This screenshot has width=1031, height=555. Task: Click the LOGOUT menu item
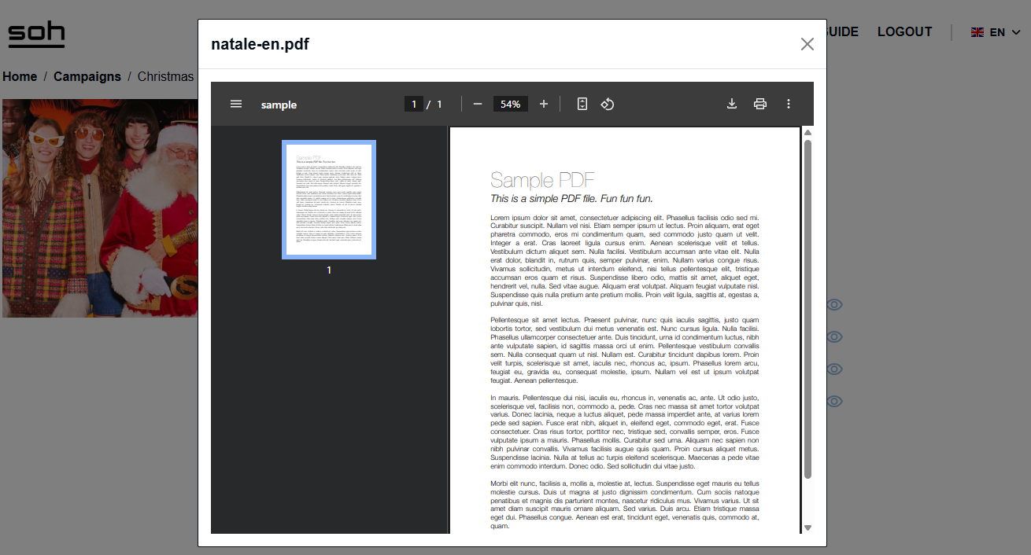click(904, 32)
